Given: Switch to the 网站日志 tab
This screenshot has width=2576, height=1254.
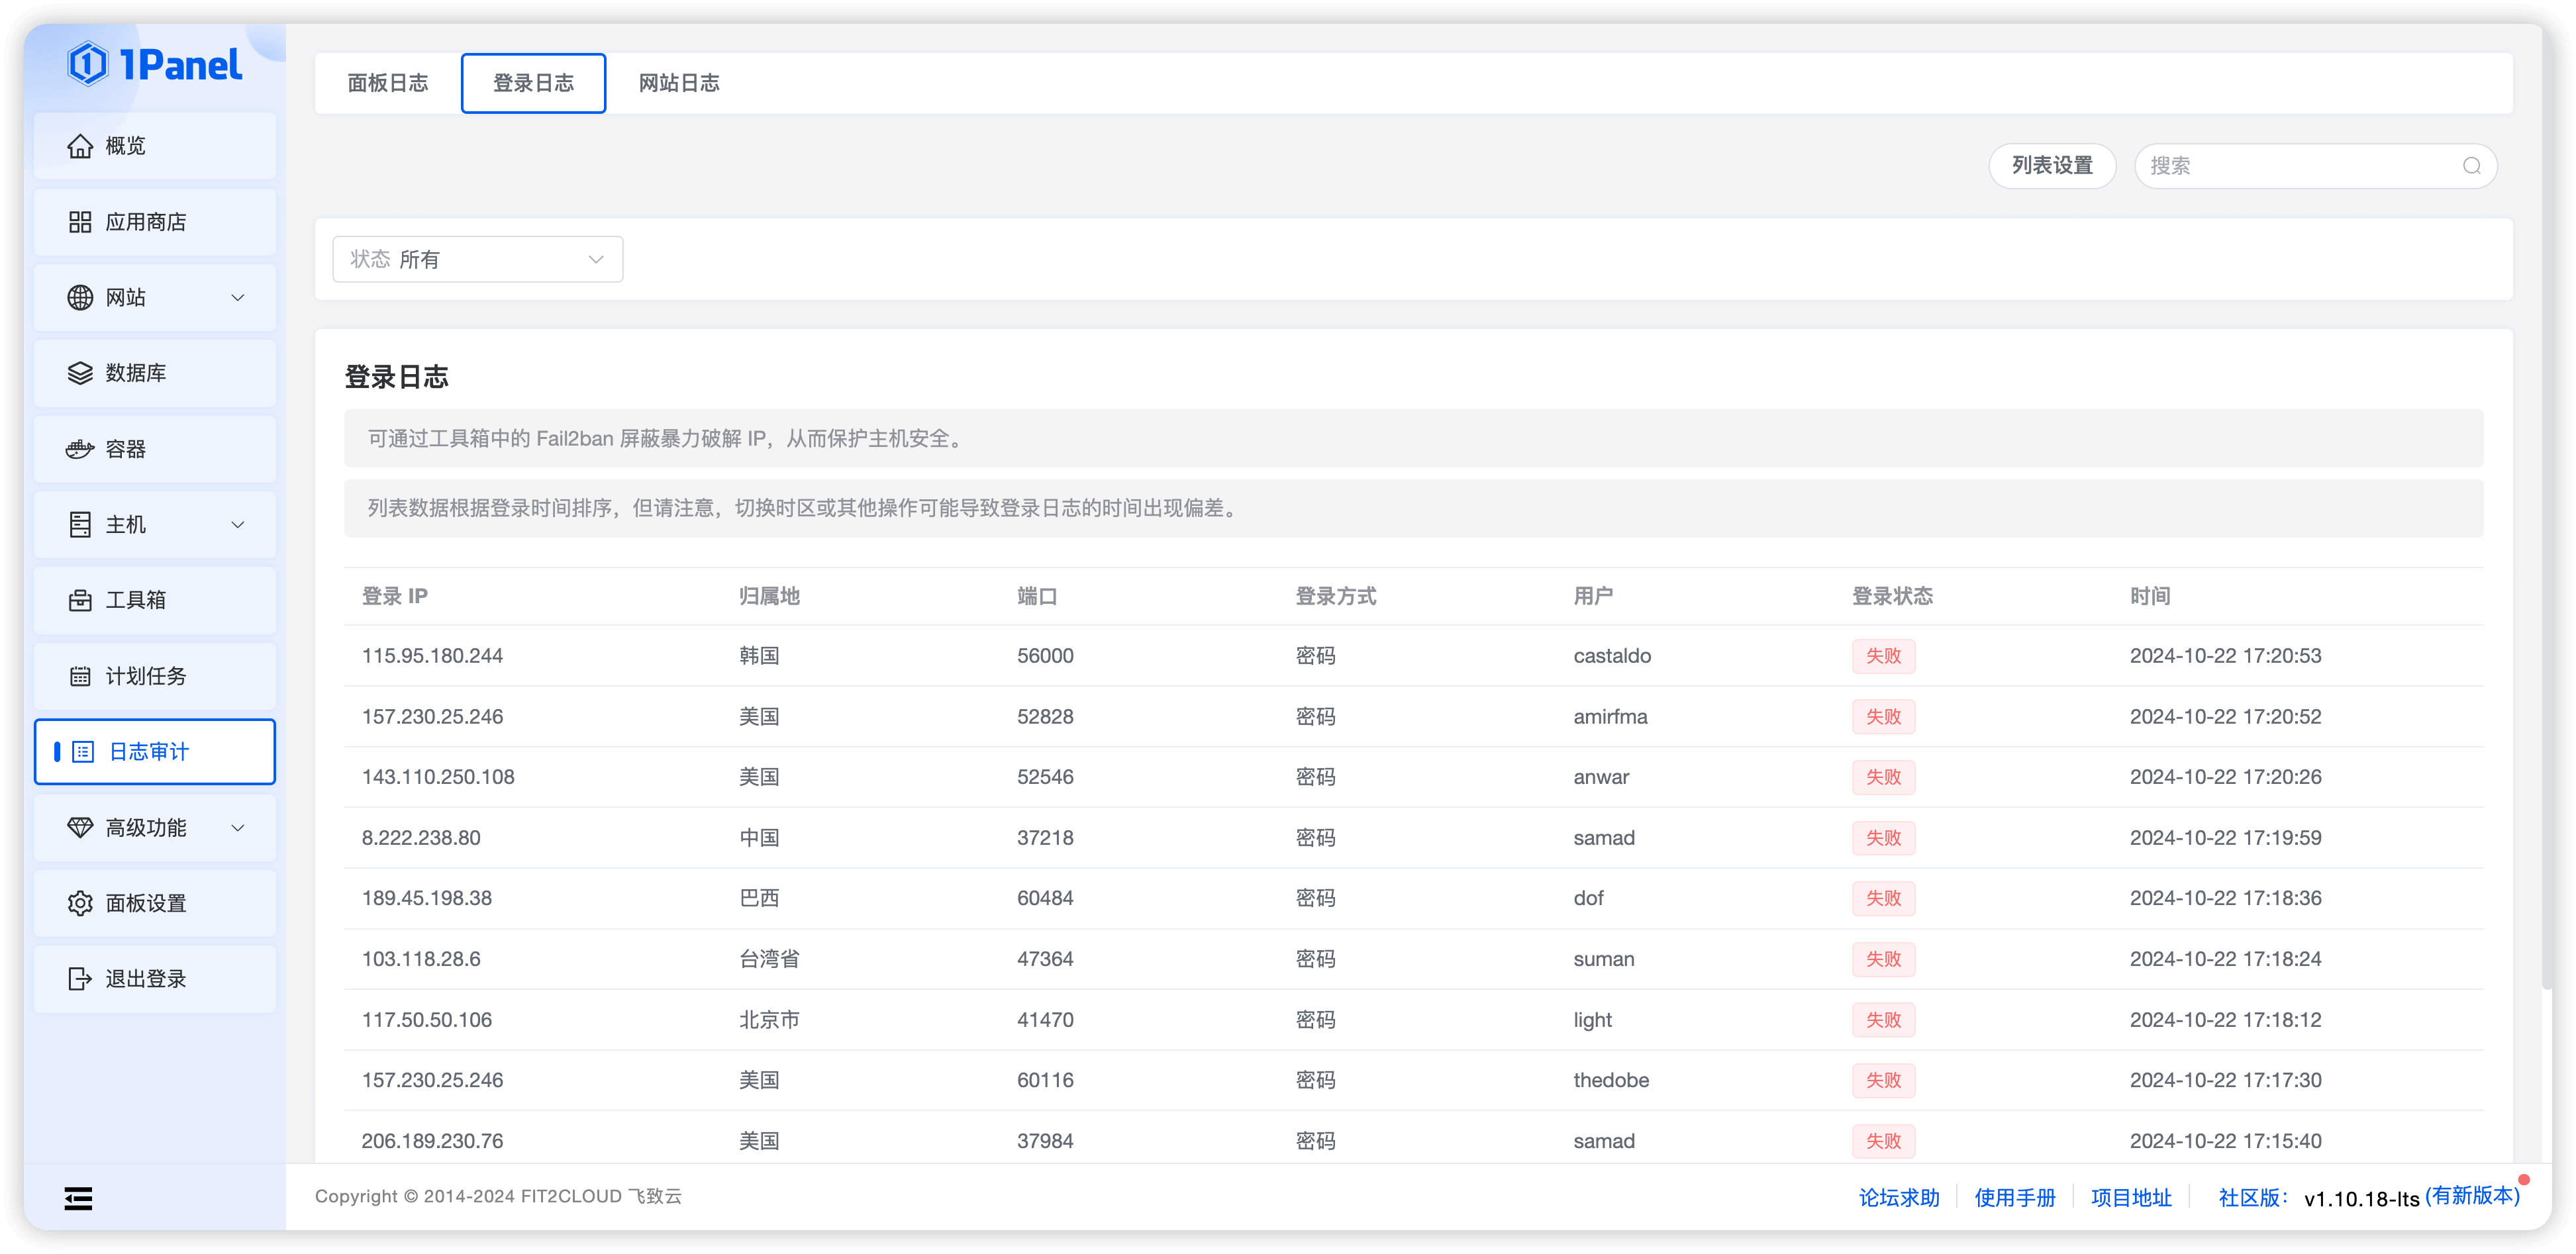Looking at the screenshot, I should (680, 83).
